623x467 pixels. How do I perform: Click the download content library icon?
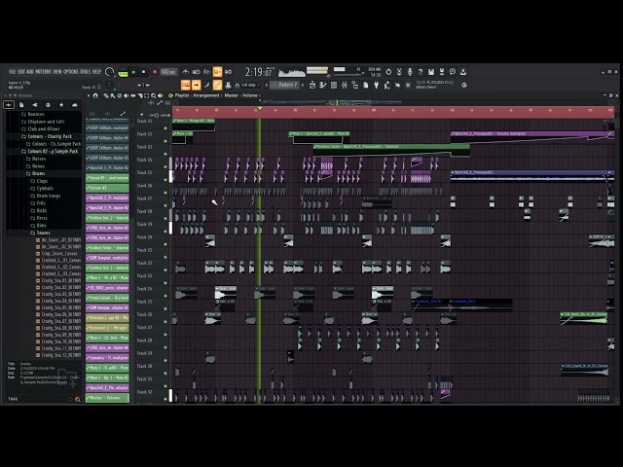463,72
